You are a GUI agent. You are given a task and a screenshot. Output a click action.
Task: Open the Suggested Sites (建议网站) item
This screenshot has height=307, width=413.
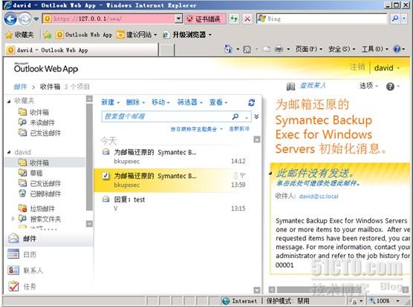pos(137,35)
